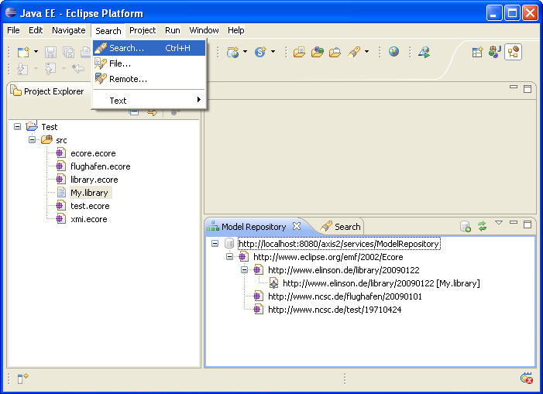The height and width of the screenshot is (394, 543).
Task: Select the Test project item
Action: click(x=49, y=127)
